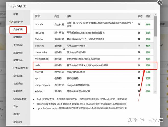Click the diamond icon beside 站点防护

tap(11, 22)
